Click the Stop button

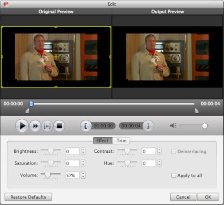point(59,126)
